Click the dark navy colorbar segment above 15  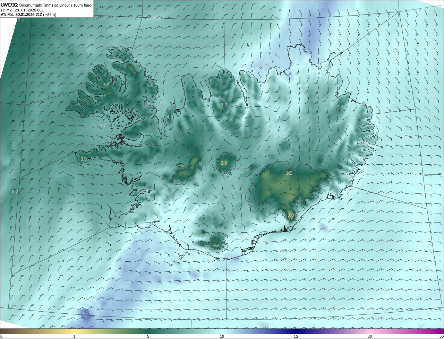pyautogui.click(x=296, y=331)
